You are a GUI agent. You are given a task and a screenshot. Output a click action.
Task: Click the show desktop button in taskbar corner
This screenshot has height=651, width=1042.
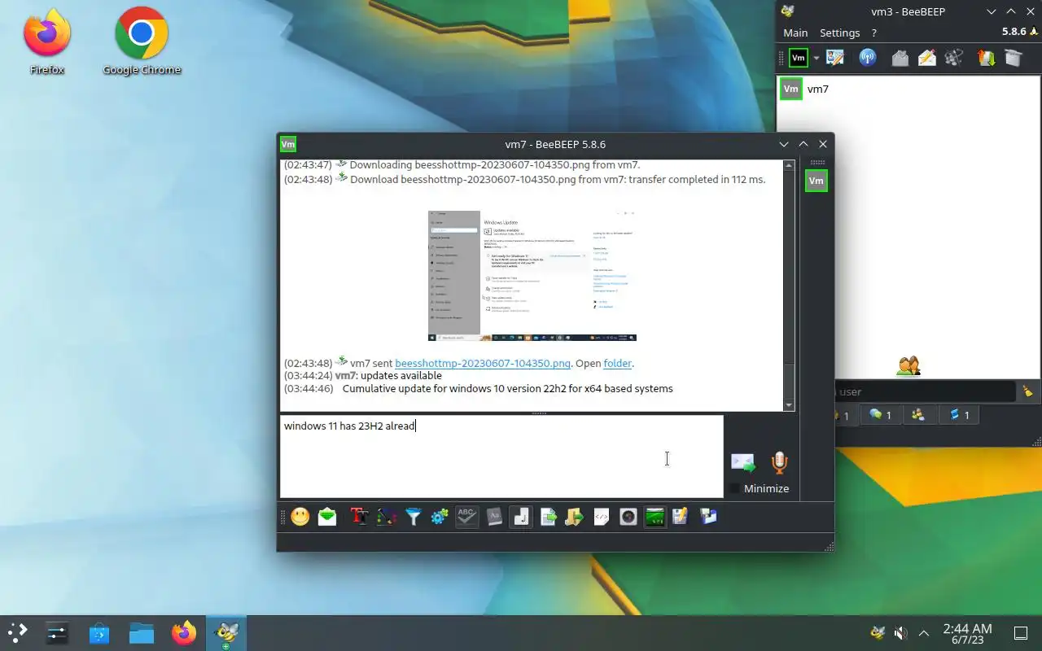1021,632
